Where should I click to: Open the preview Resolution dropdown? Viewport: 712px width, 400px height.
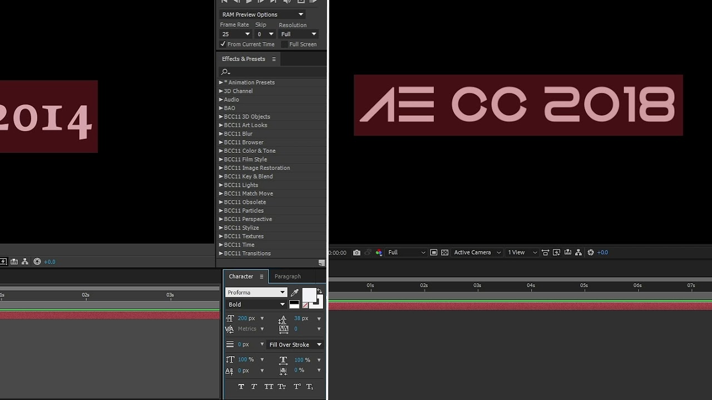(298, 34)
